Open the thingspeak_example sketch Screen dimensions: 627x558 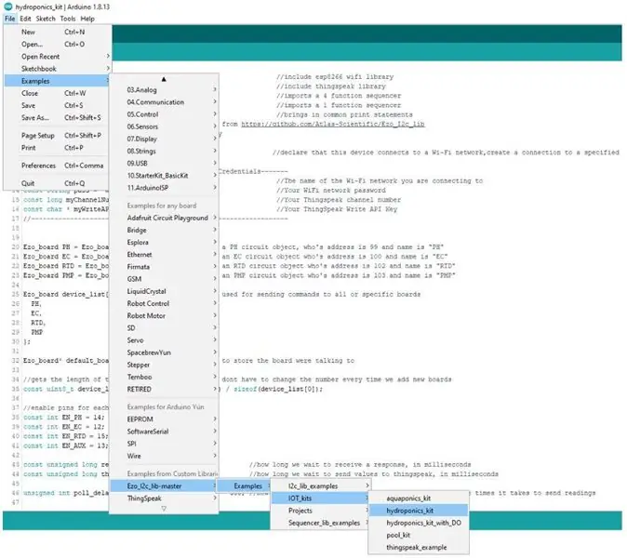[x=419, y=548]
